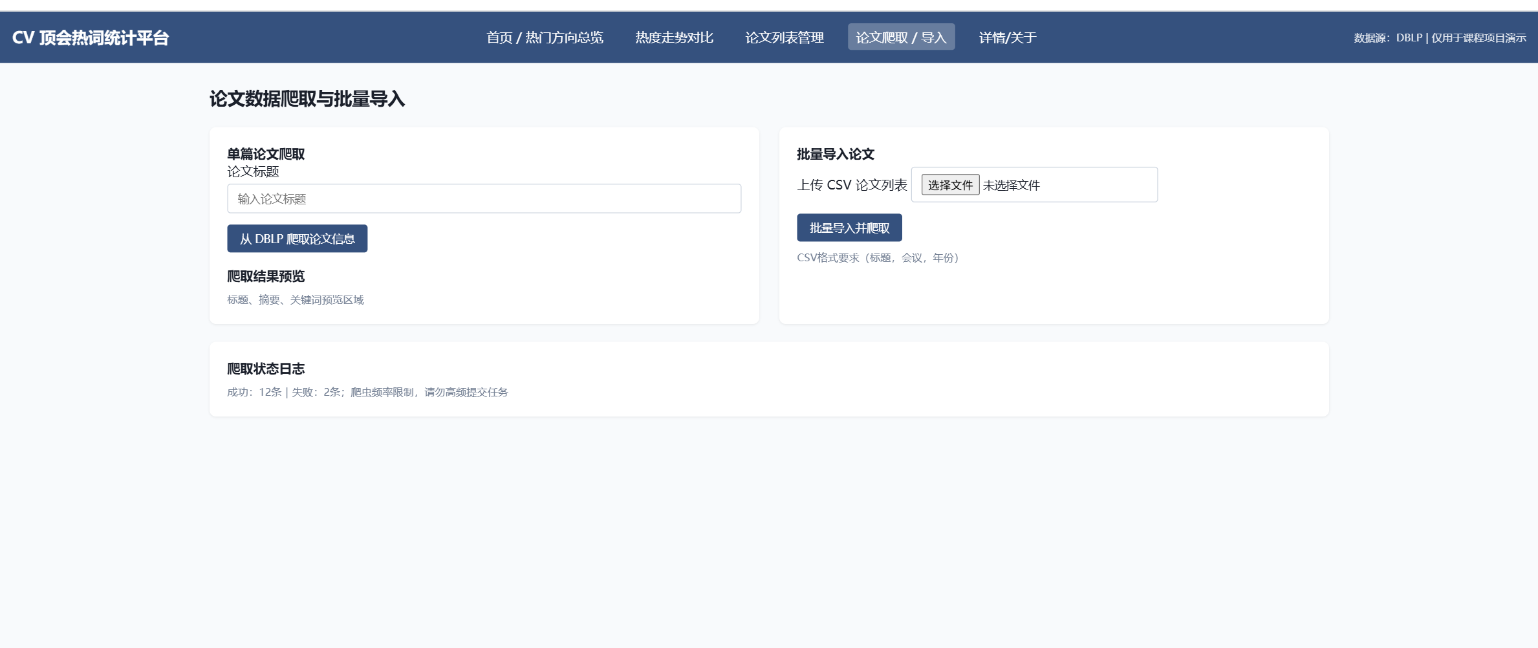
Task: Click the 爬取状态日志 heading
Action: (x=265, y=369)
